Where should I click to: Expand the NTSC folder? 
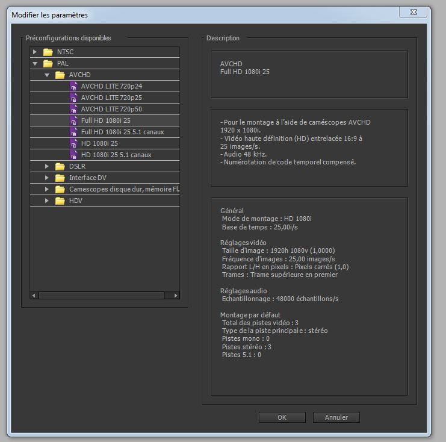35,52
